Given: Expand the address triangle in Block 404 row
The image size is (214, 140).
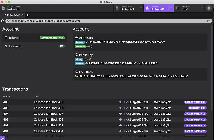Looking at the screenshot, I should click(x=125, y=131).
